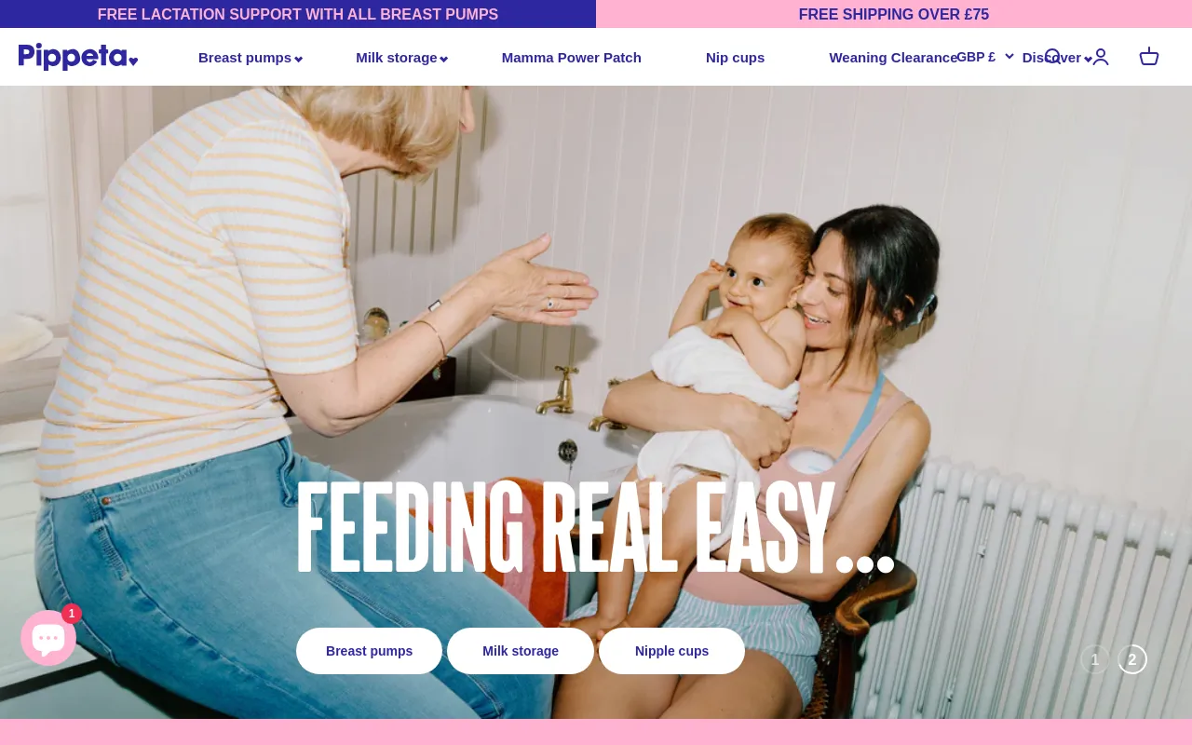Go to the Pippeta logo homepage
The height and width of the screenshot is (745, 1192).
pyautogui.click(x=78, y=57)
